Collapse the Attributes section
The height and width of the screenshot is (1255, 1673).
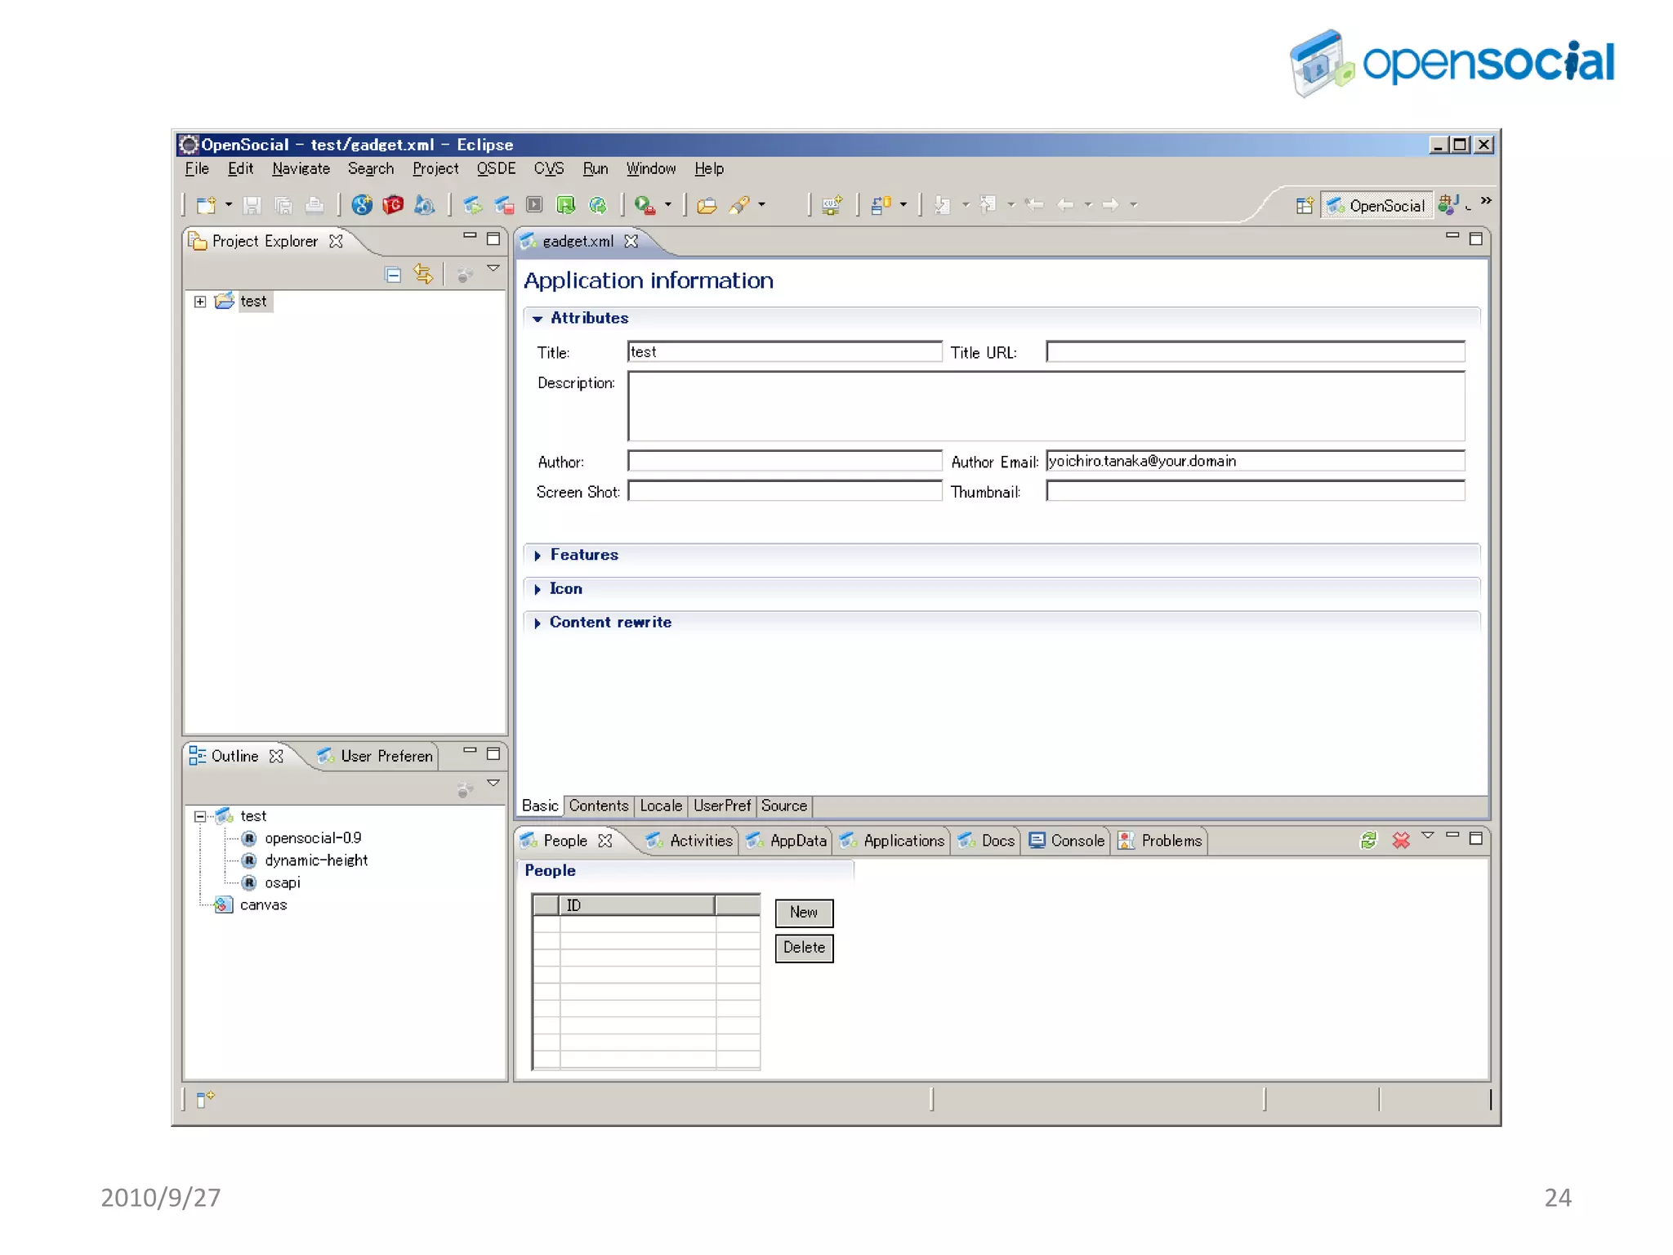(538, 319)
